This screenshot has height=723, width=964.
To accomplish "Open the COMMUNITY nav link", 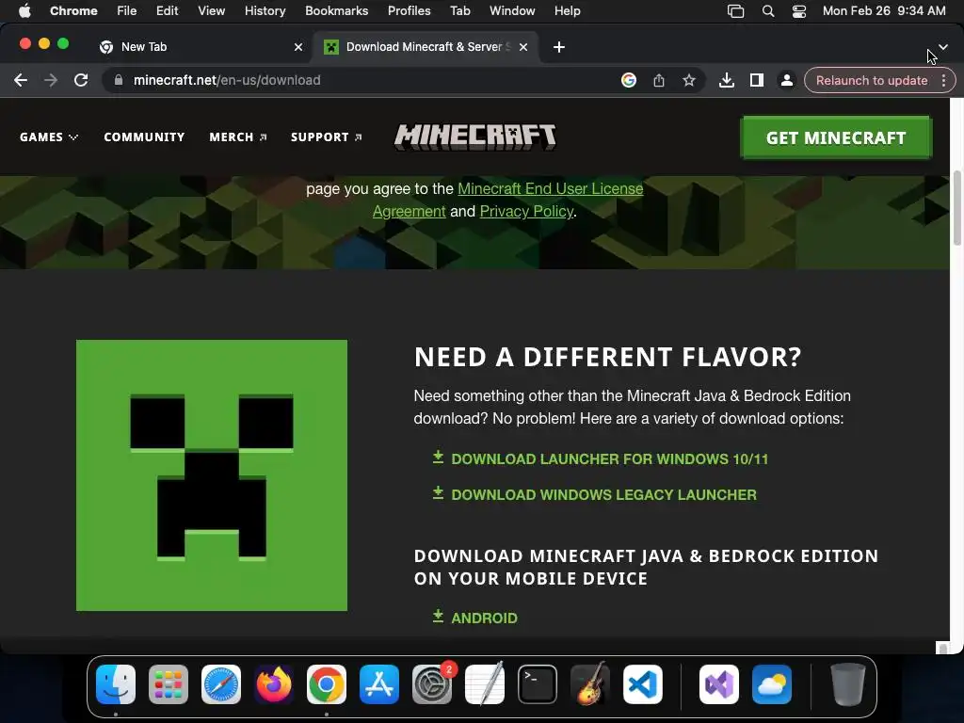I will point(144,137).
